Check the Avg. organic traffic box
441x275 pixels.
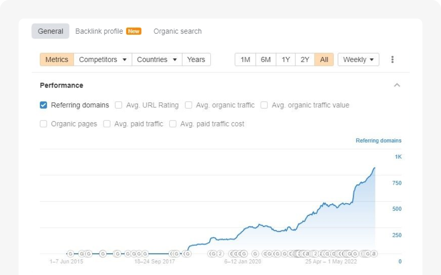pos(188,105)
